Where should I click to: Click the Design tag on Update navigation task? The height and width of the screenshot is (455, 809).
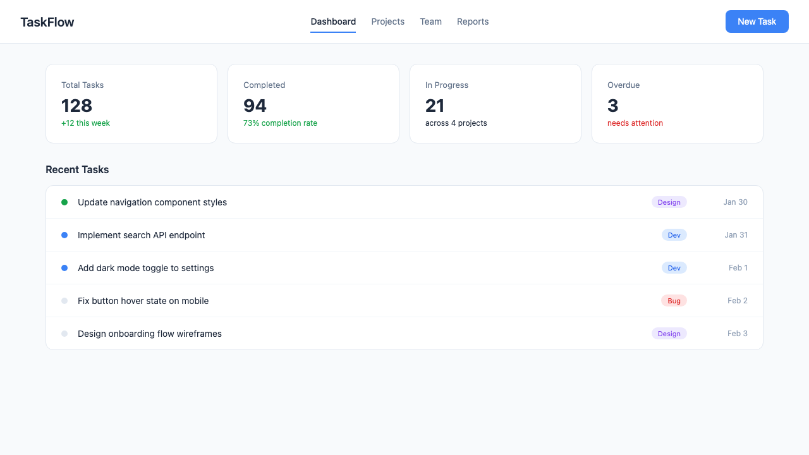[x=669, y=202]
